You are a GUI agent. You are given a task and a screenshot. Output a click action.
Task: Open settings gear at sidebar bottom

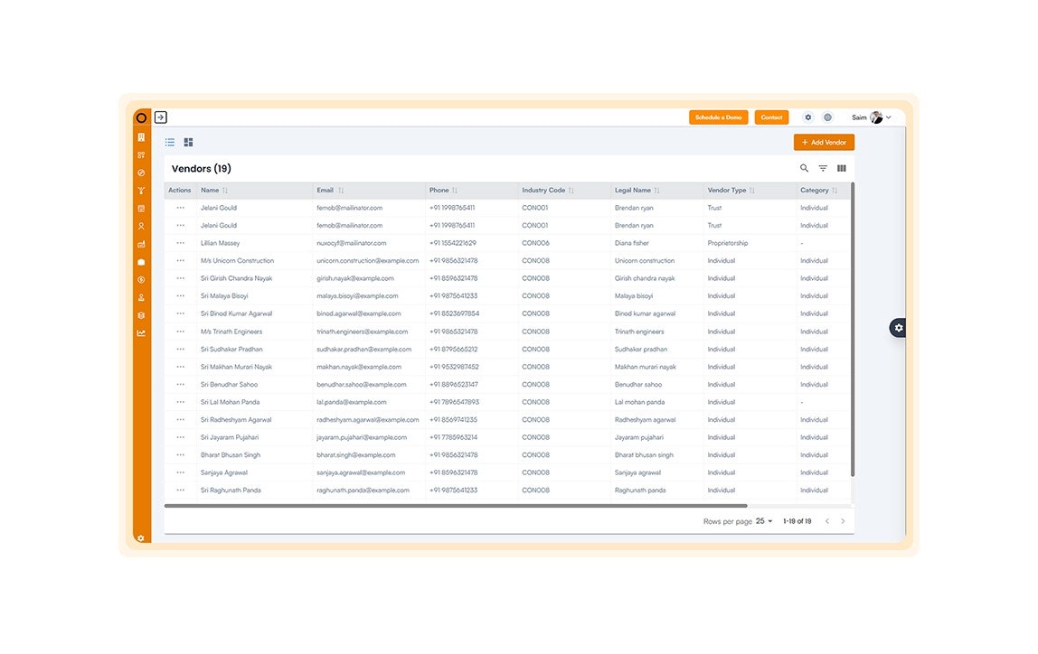tap(140, 538)
